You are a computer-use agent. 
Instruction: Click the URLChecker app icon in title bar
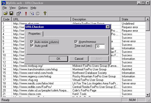4,3
